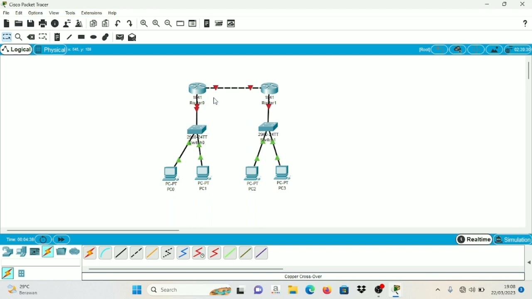The height and width of the screenshot is (299, 532).
Task: Undo the last action
Action: click(118, 24)
